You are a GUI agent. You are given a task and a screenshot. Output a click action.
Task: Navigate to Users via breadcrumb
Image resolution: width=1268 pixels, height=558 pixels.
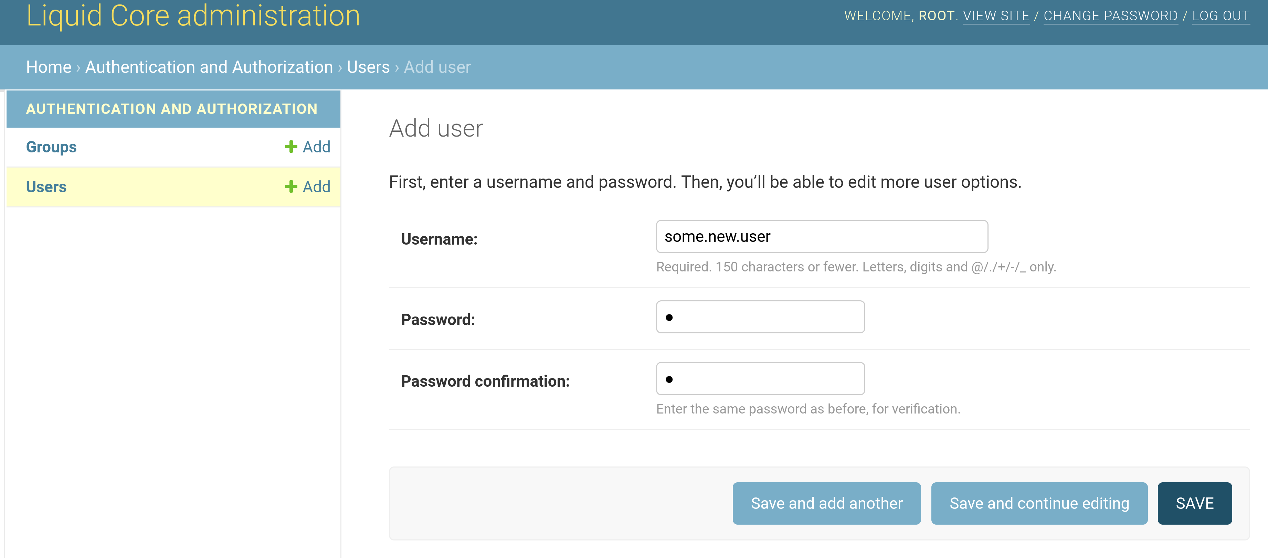368,67
